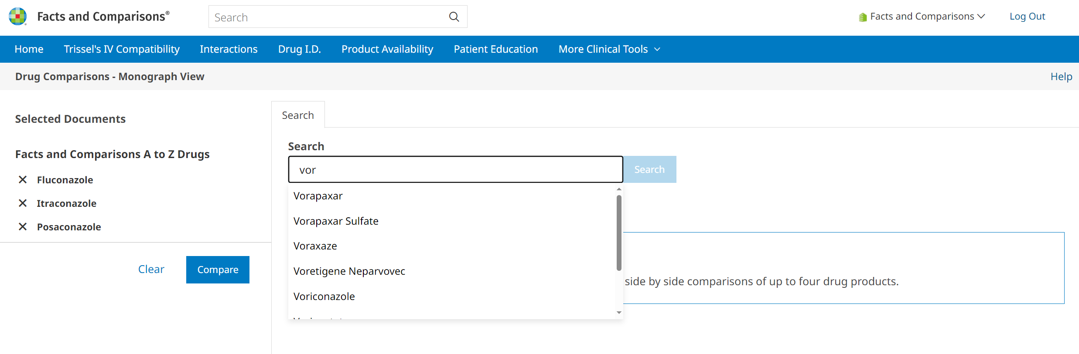Remove Fluconazole using its X icon
The height and width of the screenshot is (354, 1079).
(23, 180)
